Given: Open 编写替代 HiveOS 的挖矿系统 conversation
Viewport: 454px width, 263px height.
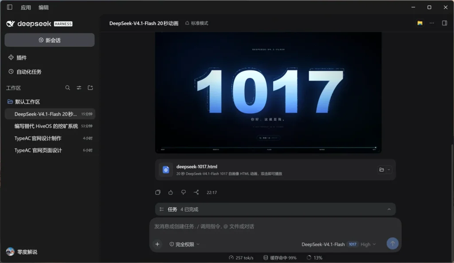Looking at the screenshot, I should tap(50, 126).
